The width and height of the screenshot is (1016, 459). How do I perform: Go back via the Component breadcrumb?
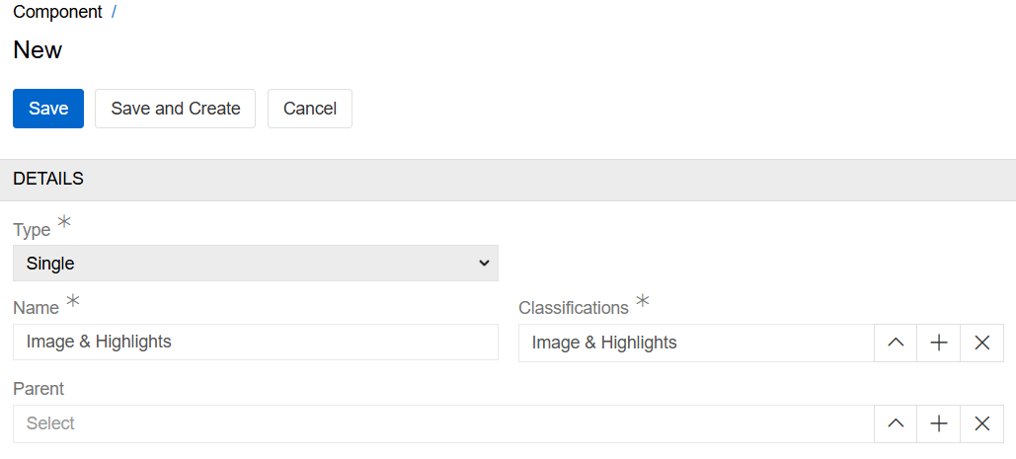click(57, 13)
